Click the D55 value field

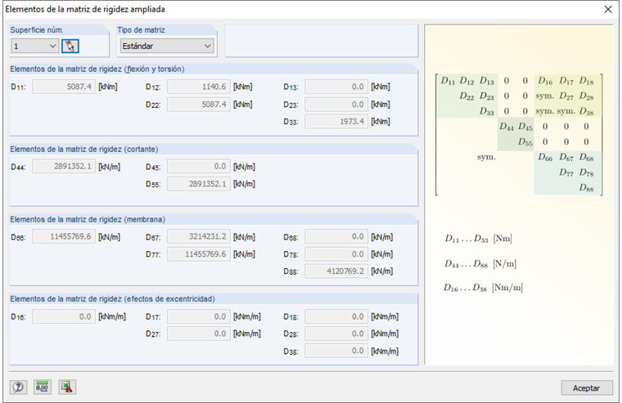pos(199,184)
